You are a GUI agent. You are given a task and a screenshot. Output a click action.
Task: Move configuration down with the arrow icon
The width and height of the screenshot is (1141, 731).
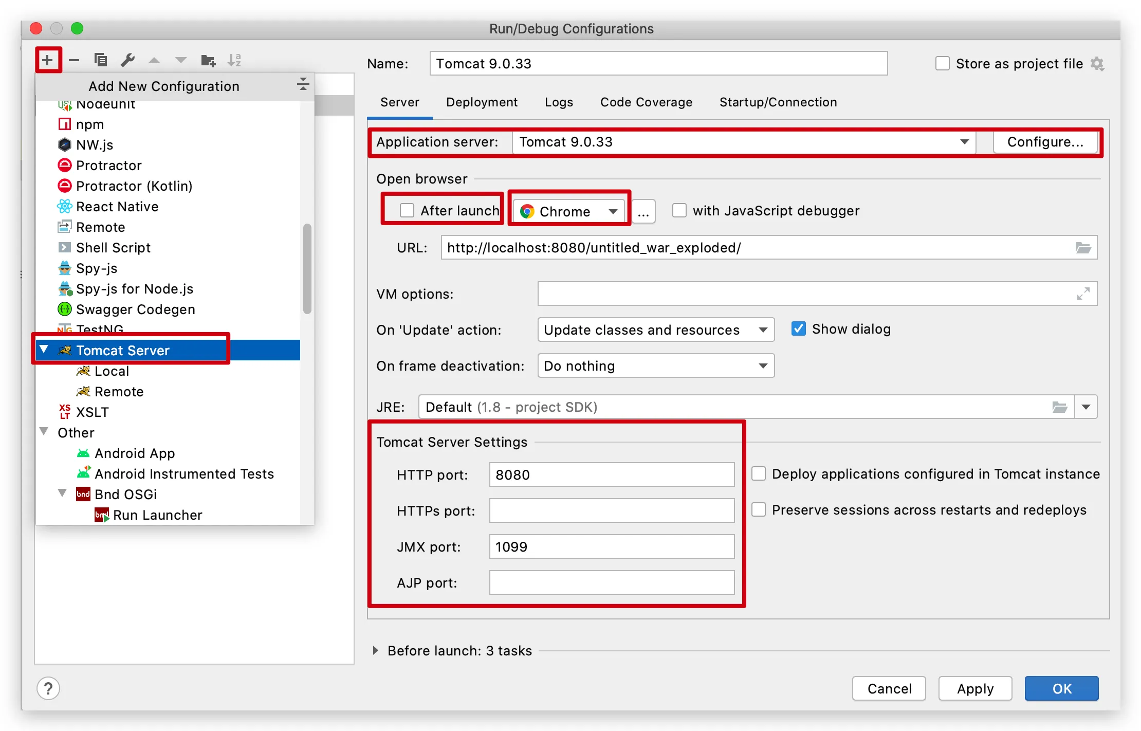tap(181, 61)
